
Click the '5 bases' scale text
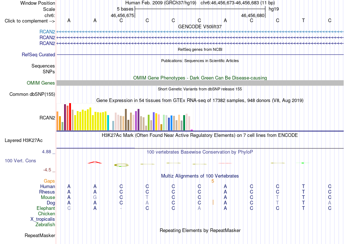point(125,9)
